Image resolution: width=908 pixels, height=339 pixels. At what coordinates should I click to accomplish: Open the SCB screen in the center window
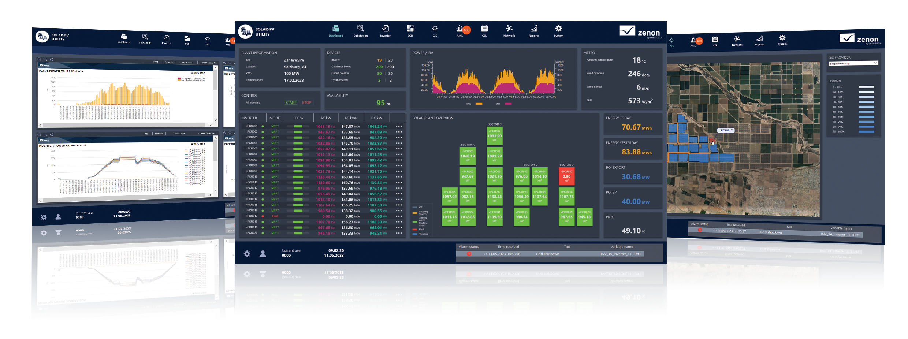pyautogui.click(x=410, y=31)
